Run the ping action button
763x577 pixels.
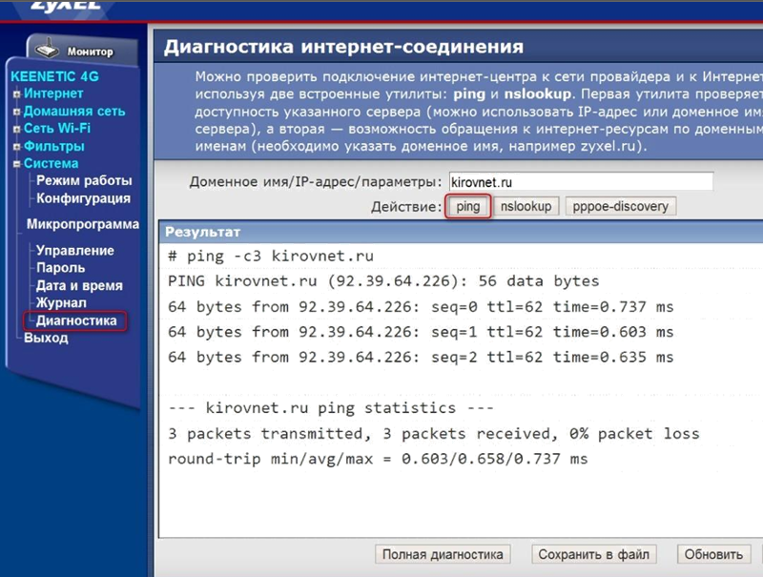coord(467,206)
